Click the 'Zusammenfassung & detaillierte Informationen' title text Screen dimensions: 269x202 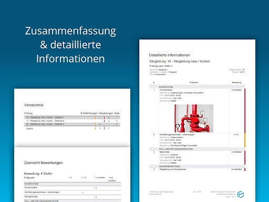70,45
